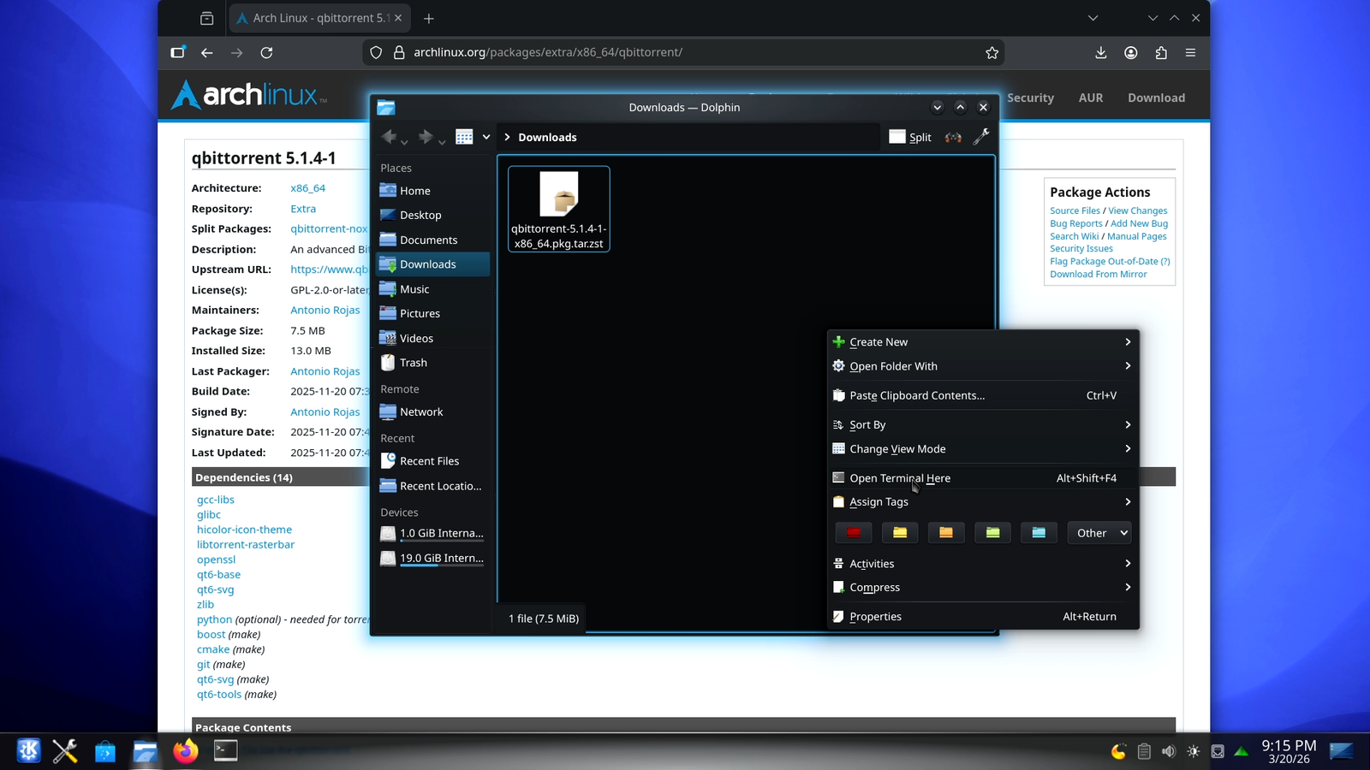Open Konsole terminal from taskbar
The height and width of the screenshot is (770, 1370).
[225, 751]
